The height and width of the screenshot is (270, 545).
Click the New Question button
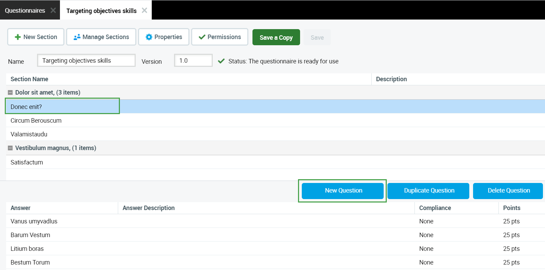(343, 191)
